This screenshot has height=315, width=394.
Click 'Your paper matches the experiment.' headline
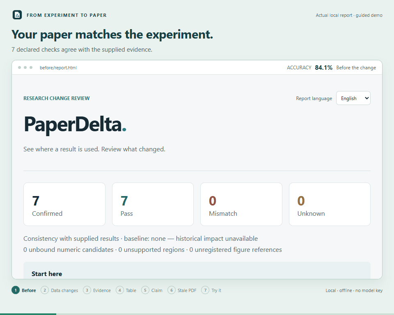click(112, 34)
